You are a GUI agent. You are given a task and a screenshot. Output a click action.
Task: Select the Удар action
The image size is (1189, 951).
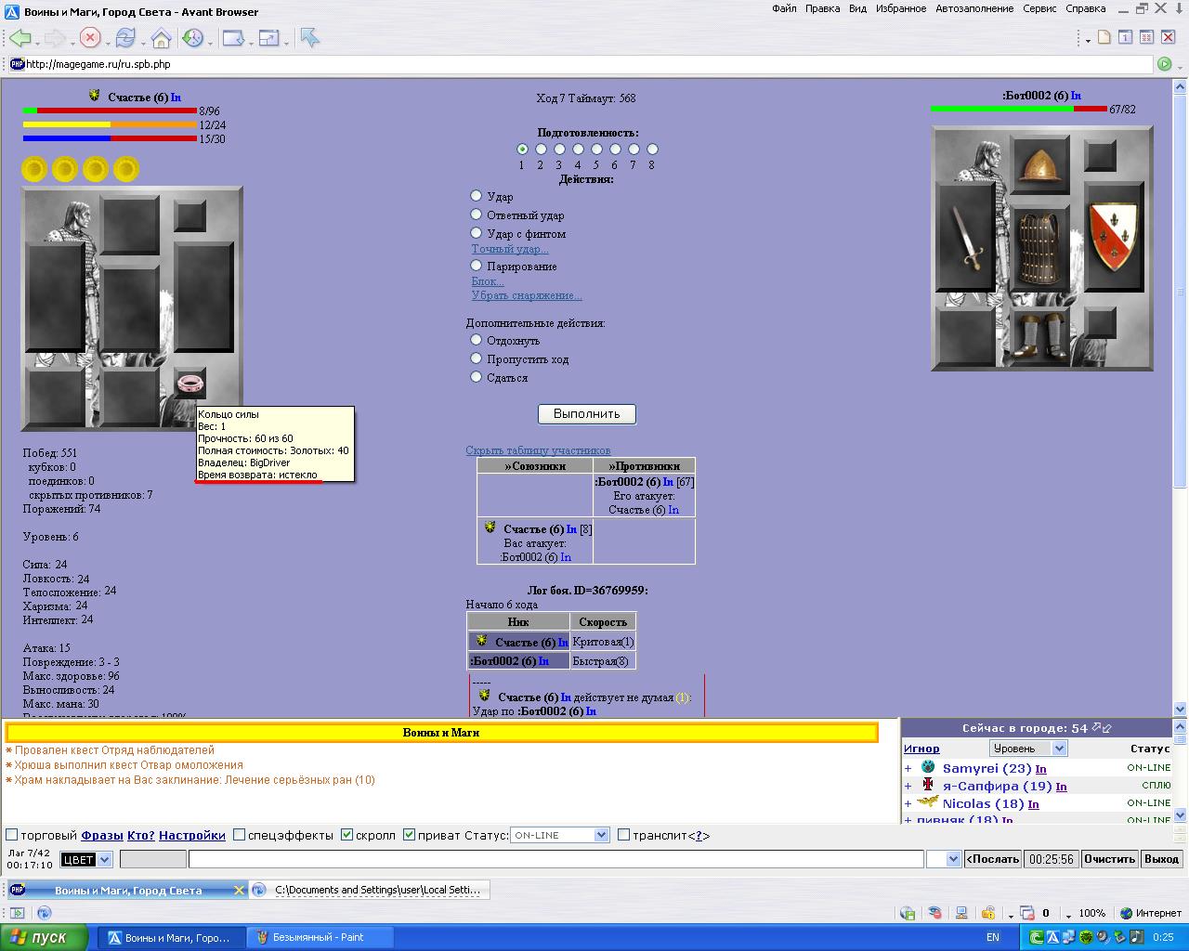click(476, 196)
